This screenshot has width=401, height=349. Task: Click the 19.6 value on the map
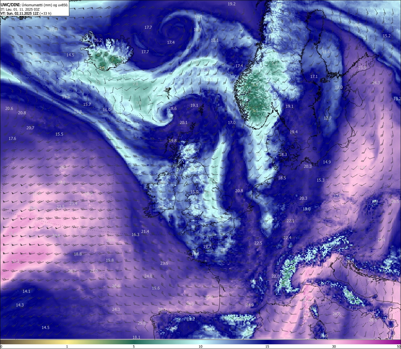156,288
